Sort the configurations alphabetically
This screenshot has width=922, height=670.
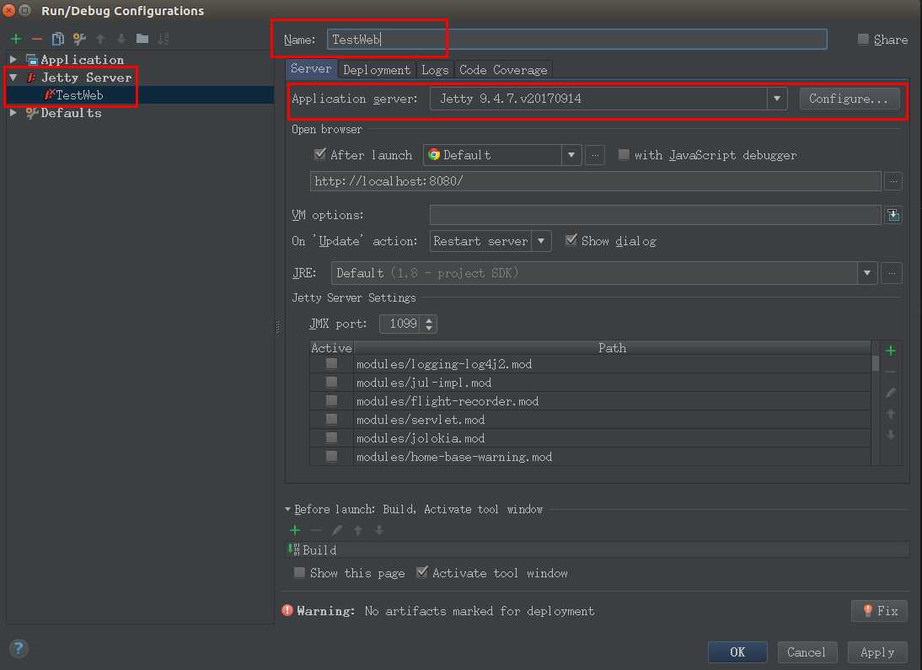pos(163,39)
